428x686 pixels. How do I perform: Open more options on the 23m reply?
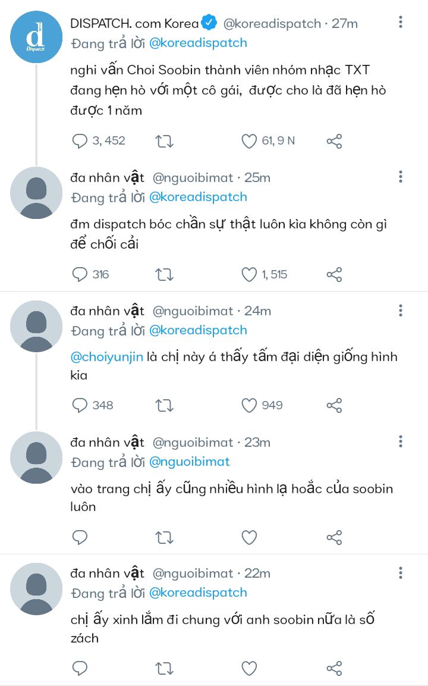tap(401, 441)
